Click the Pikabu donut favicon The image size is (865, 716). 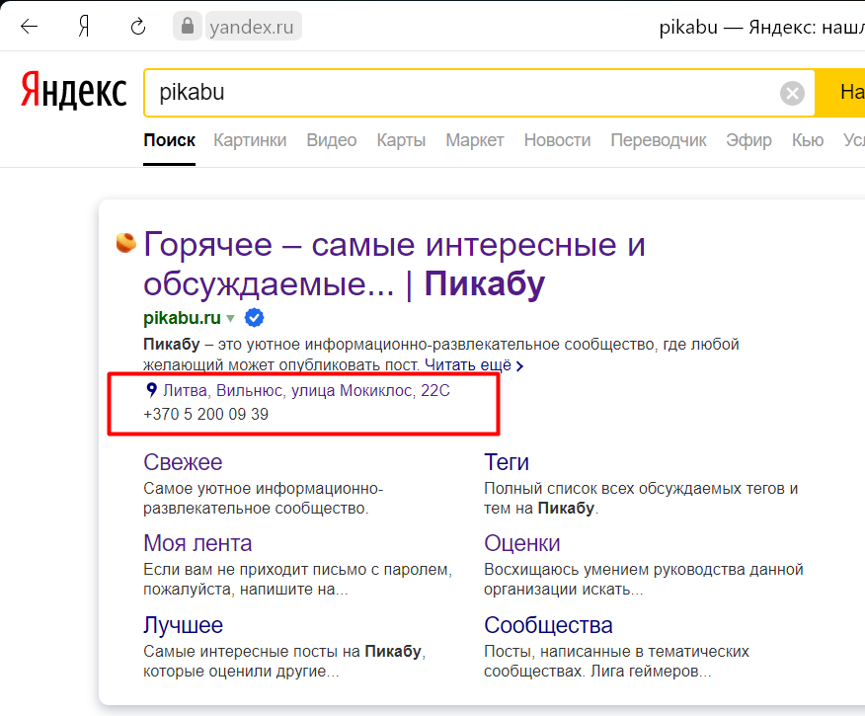tap(125, 243)
